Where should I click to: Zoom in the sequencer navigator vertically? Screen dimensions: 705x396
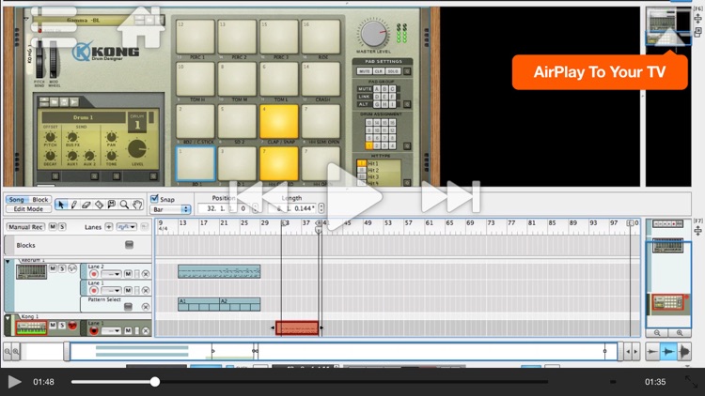click(680, 333)
